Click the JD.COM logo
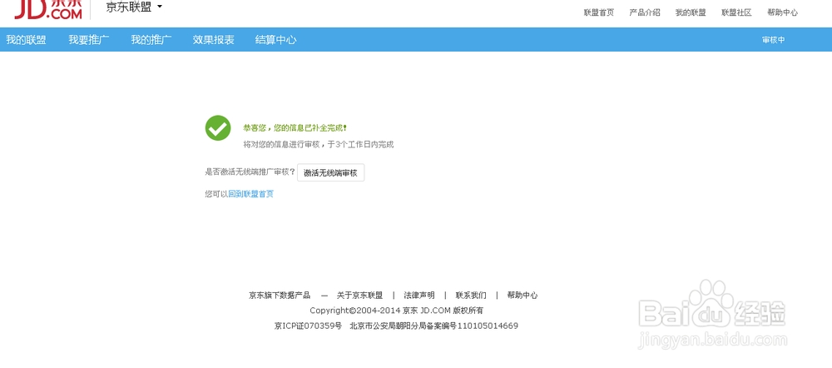 pyautogui.click(x=48, y=9)
